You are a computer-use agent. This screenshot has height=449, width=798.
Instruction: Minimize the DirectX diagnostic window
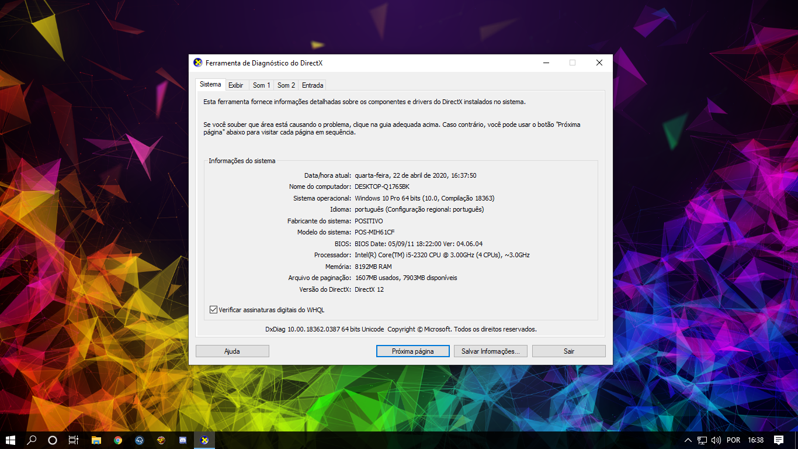coord(546,63)
